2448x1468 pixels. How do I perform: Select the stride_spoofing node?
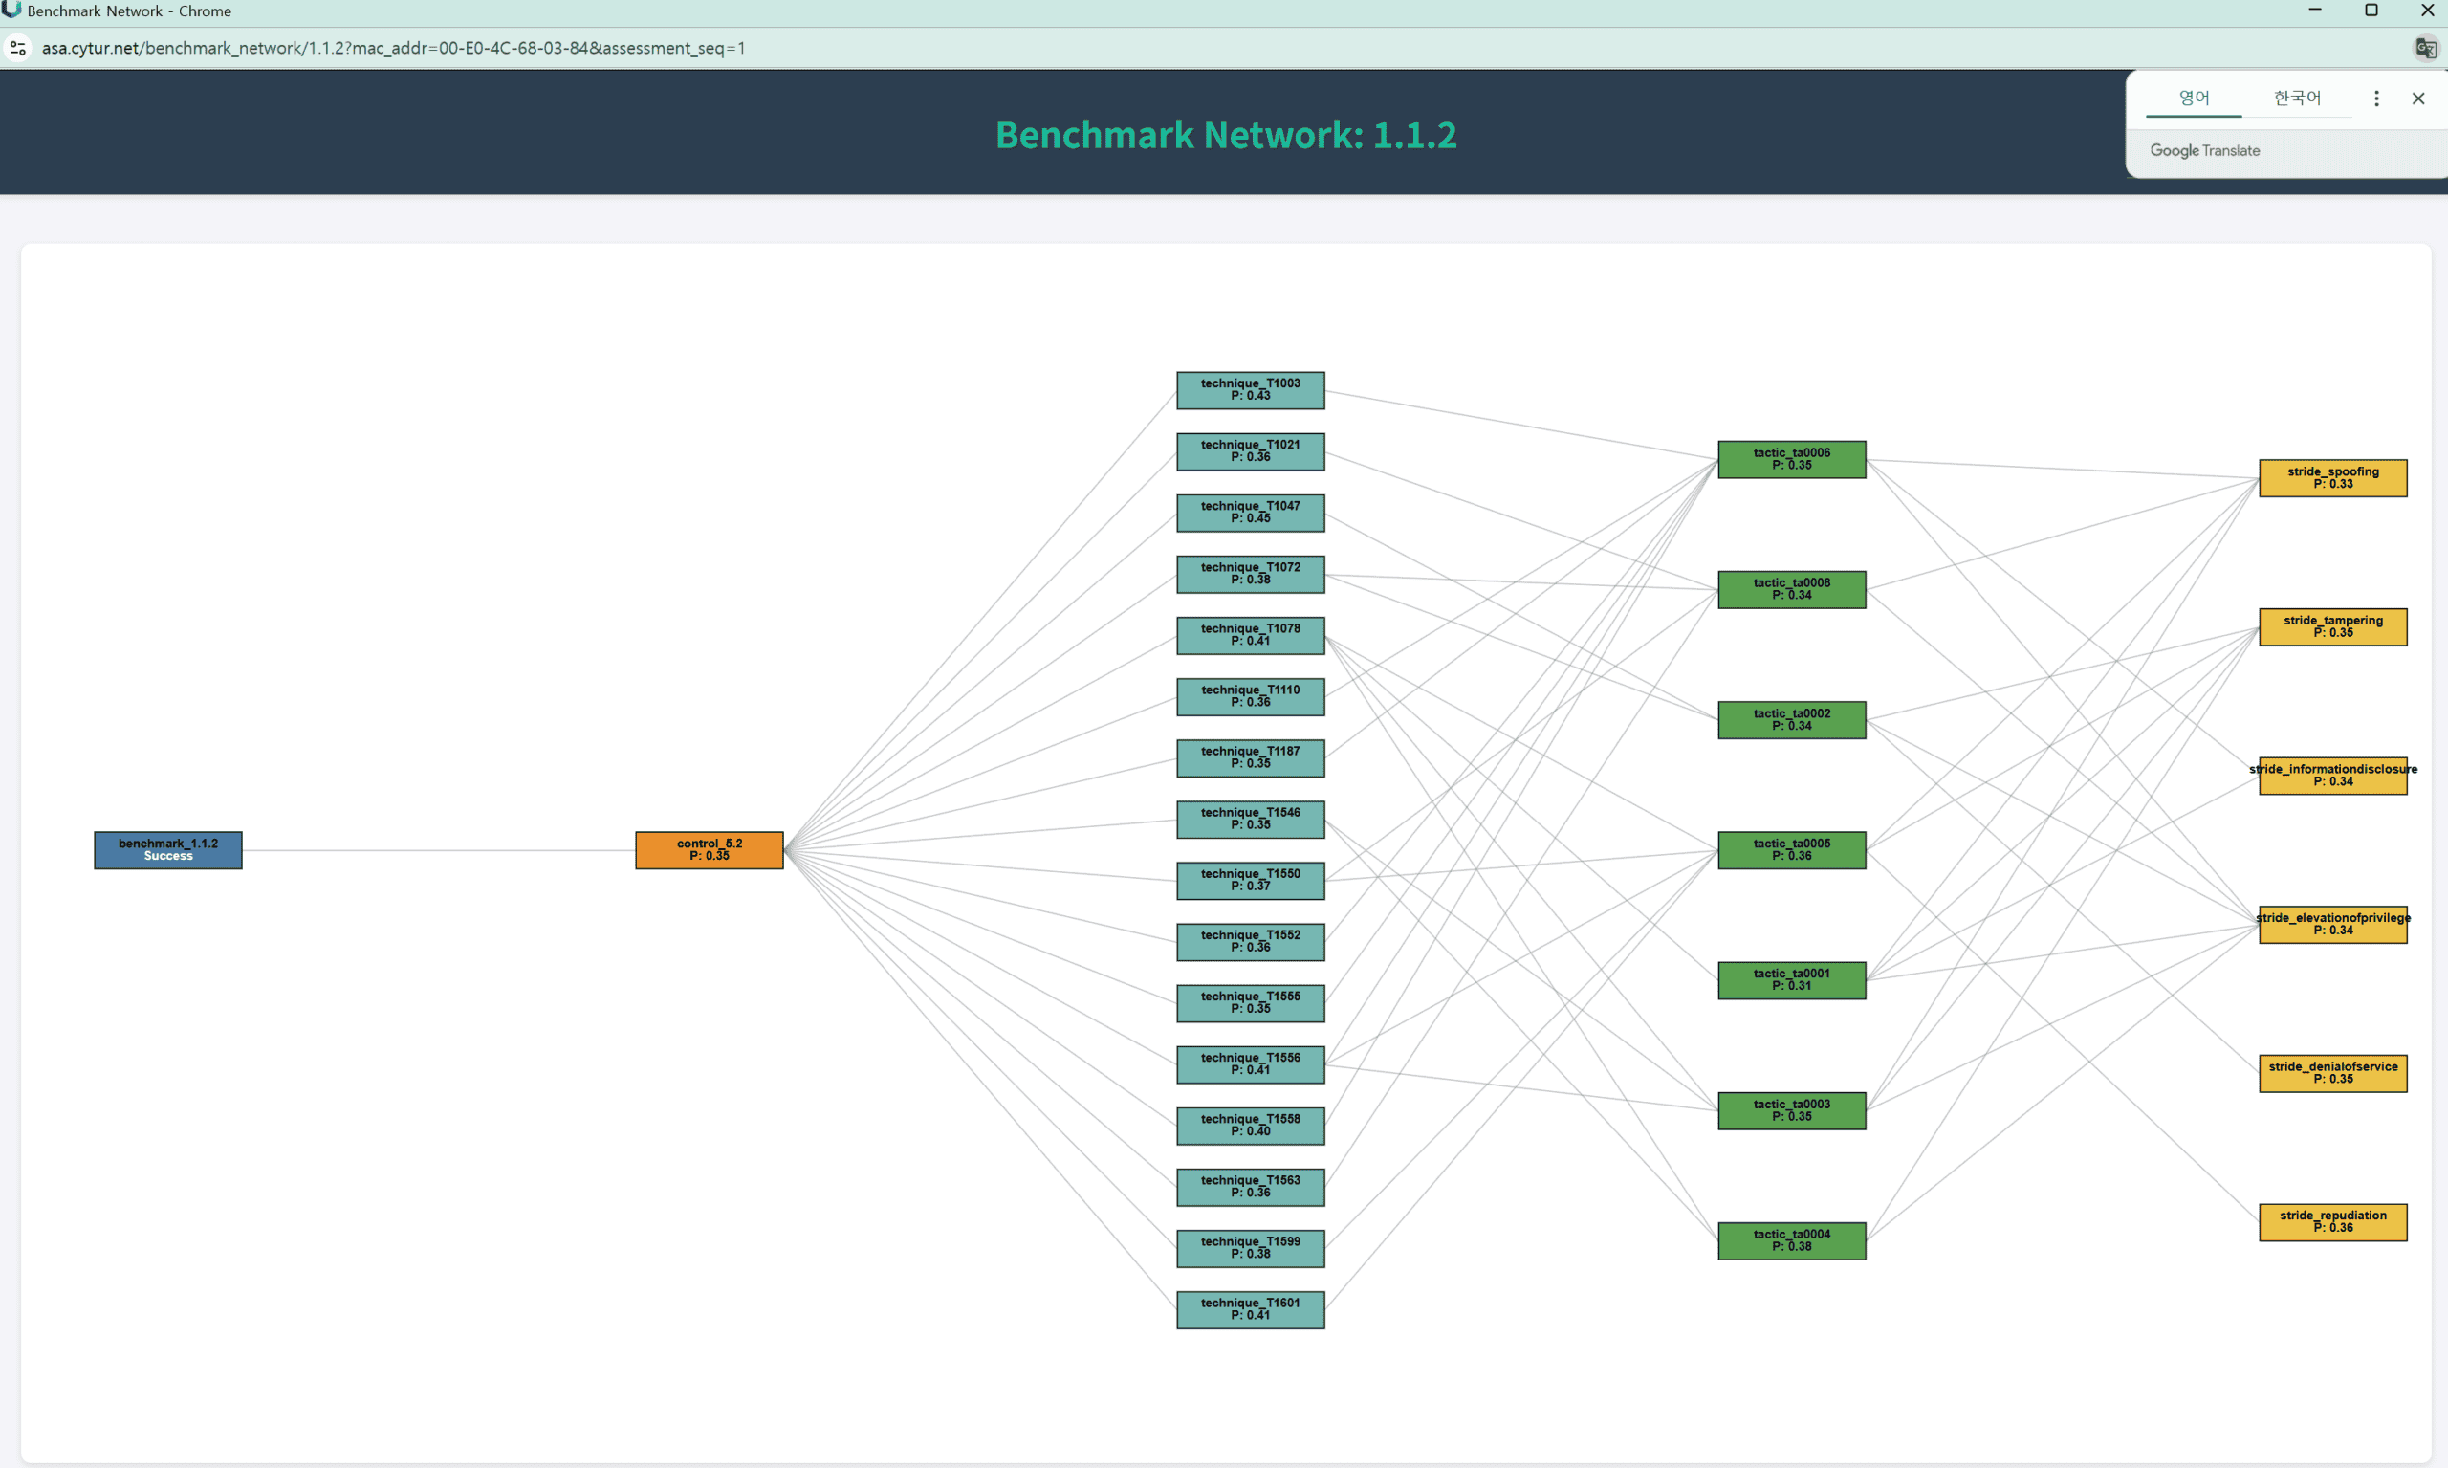pos(2332,478)
